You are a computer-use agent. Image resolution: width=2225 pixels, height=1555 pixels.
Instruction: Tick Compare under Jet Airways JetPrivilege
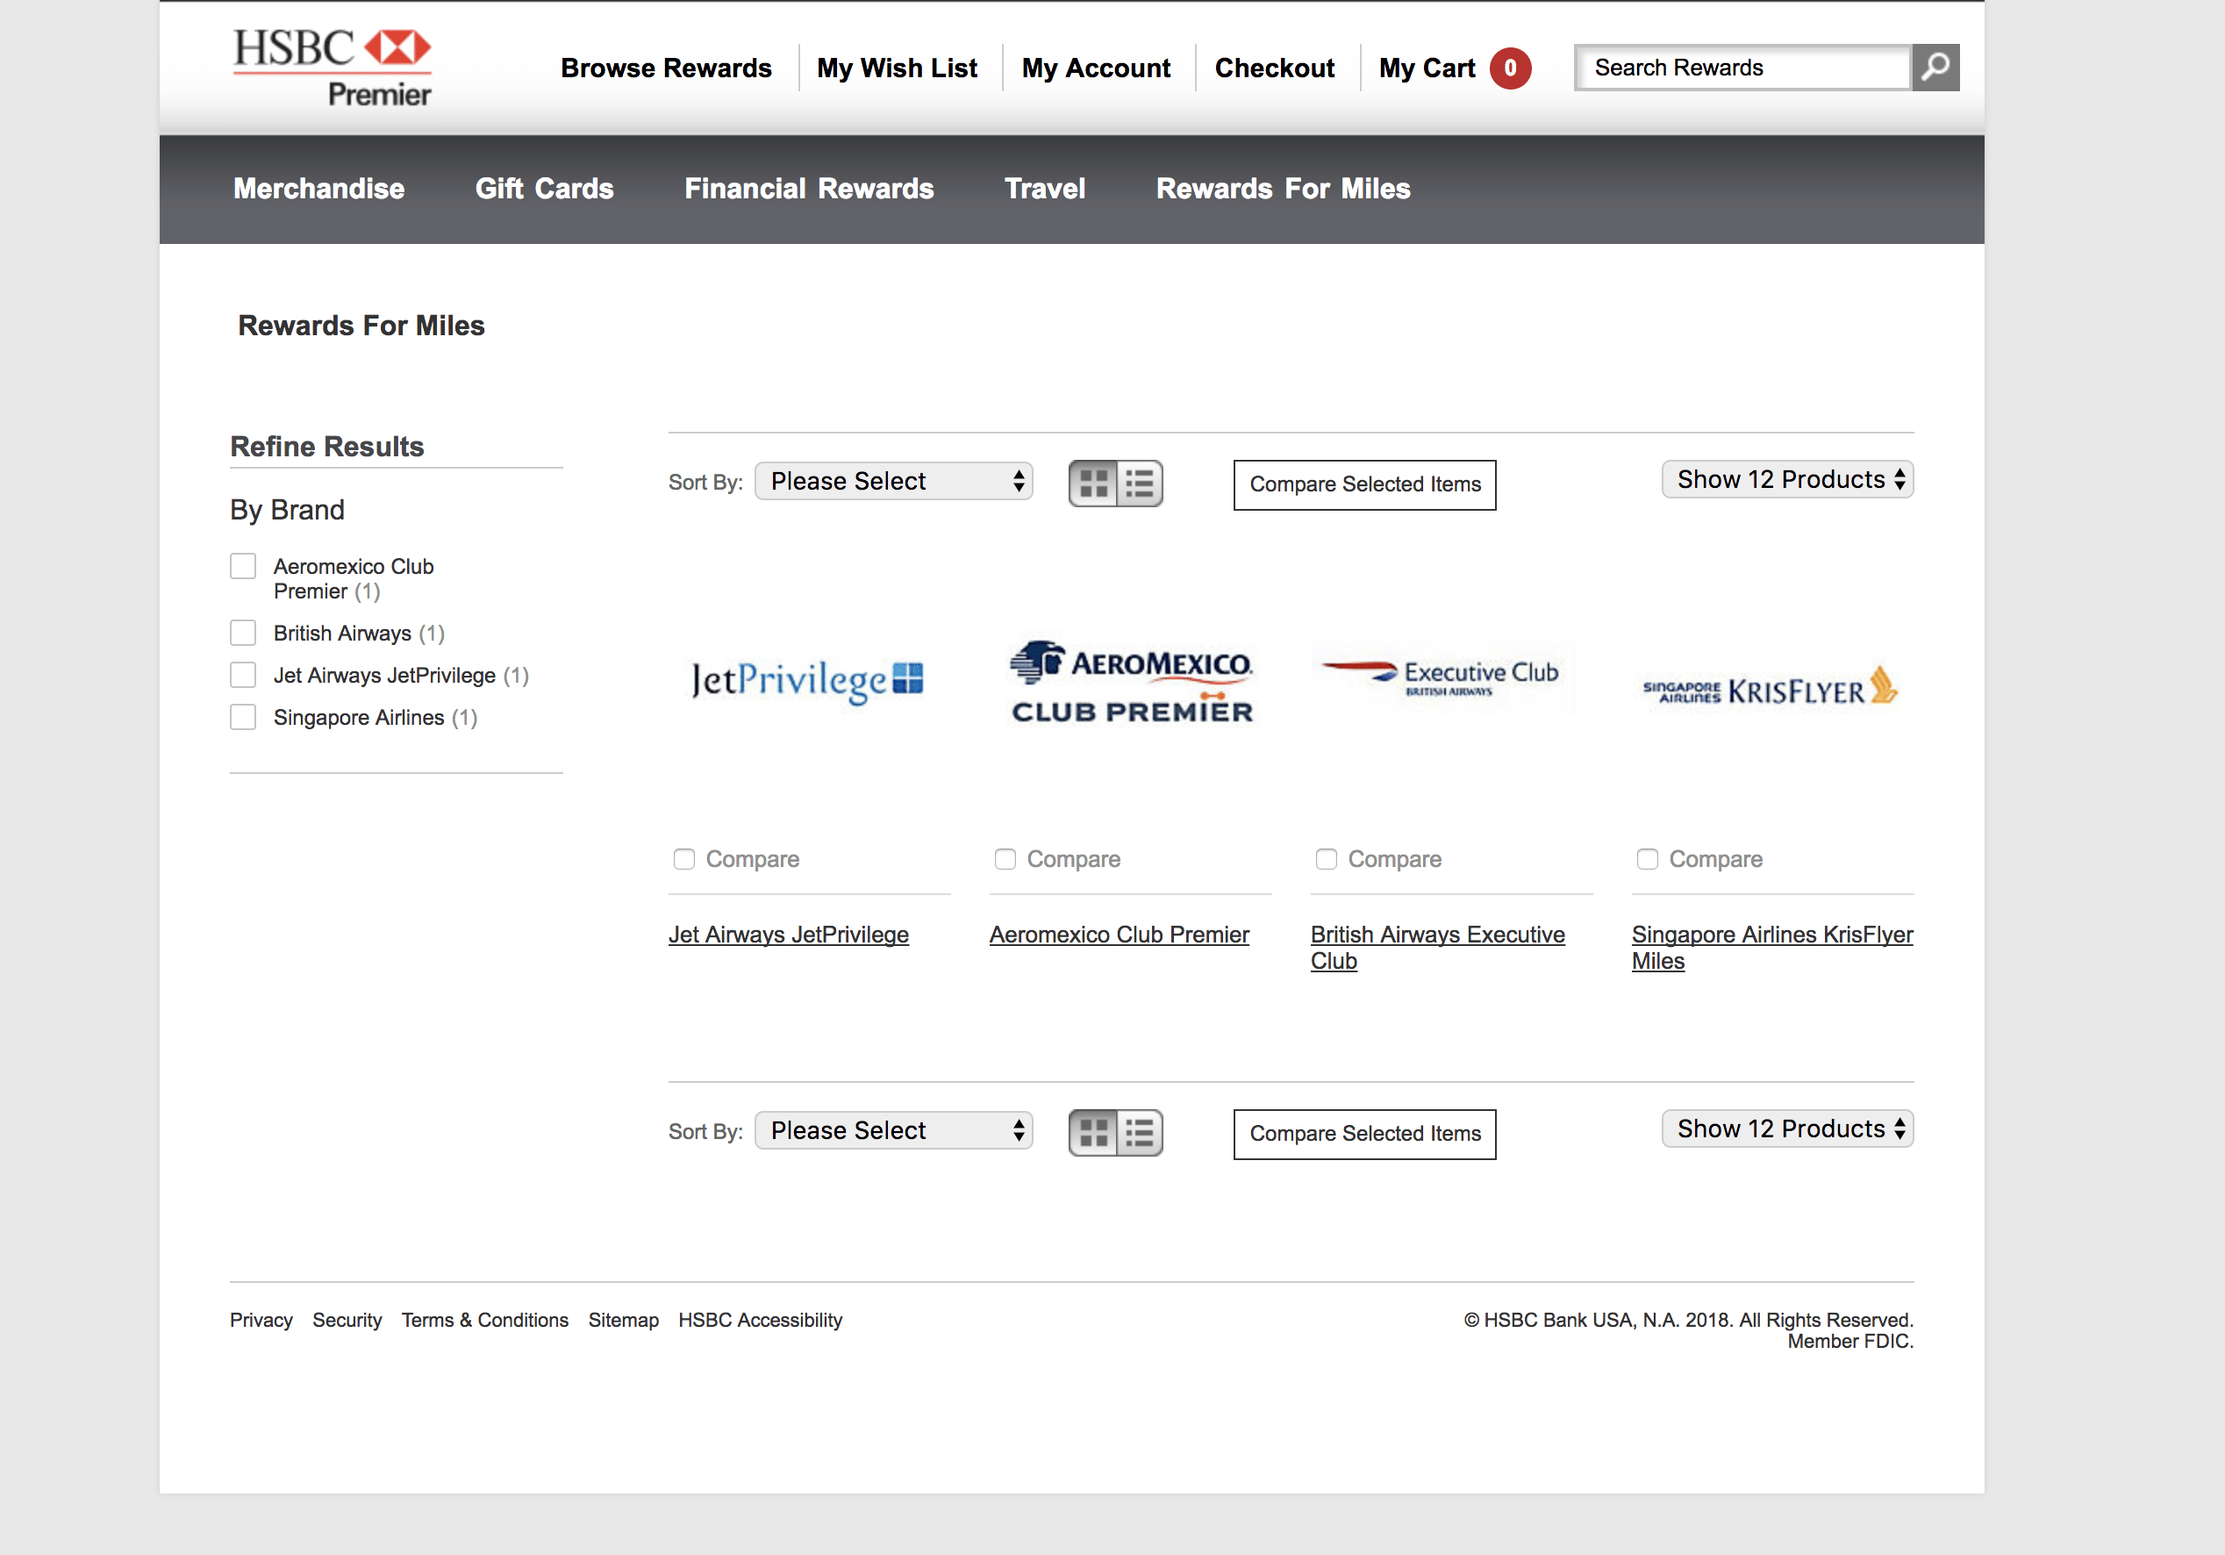pyautogui.click(x=684, y=859)
